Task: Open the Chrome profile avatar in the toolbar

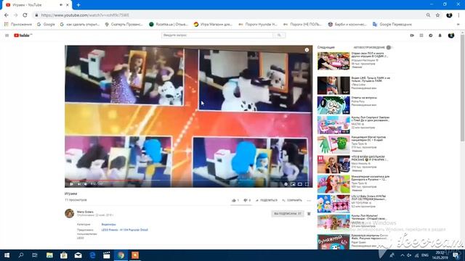Action: click(449, 15)
